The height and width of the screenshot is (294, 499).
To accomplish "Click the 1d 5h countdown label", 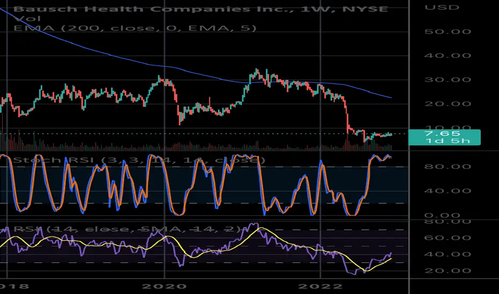I will 448,141.
